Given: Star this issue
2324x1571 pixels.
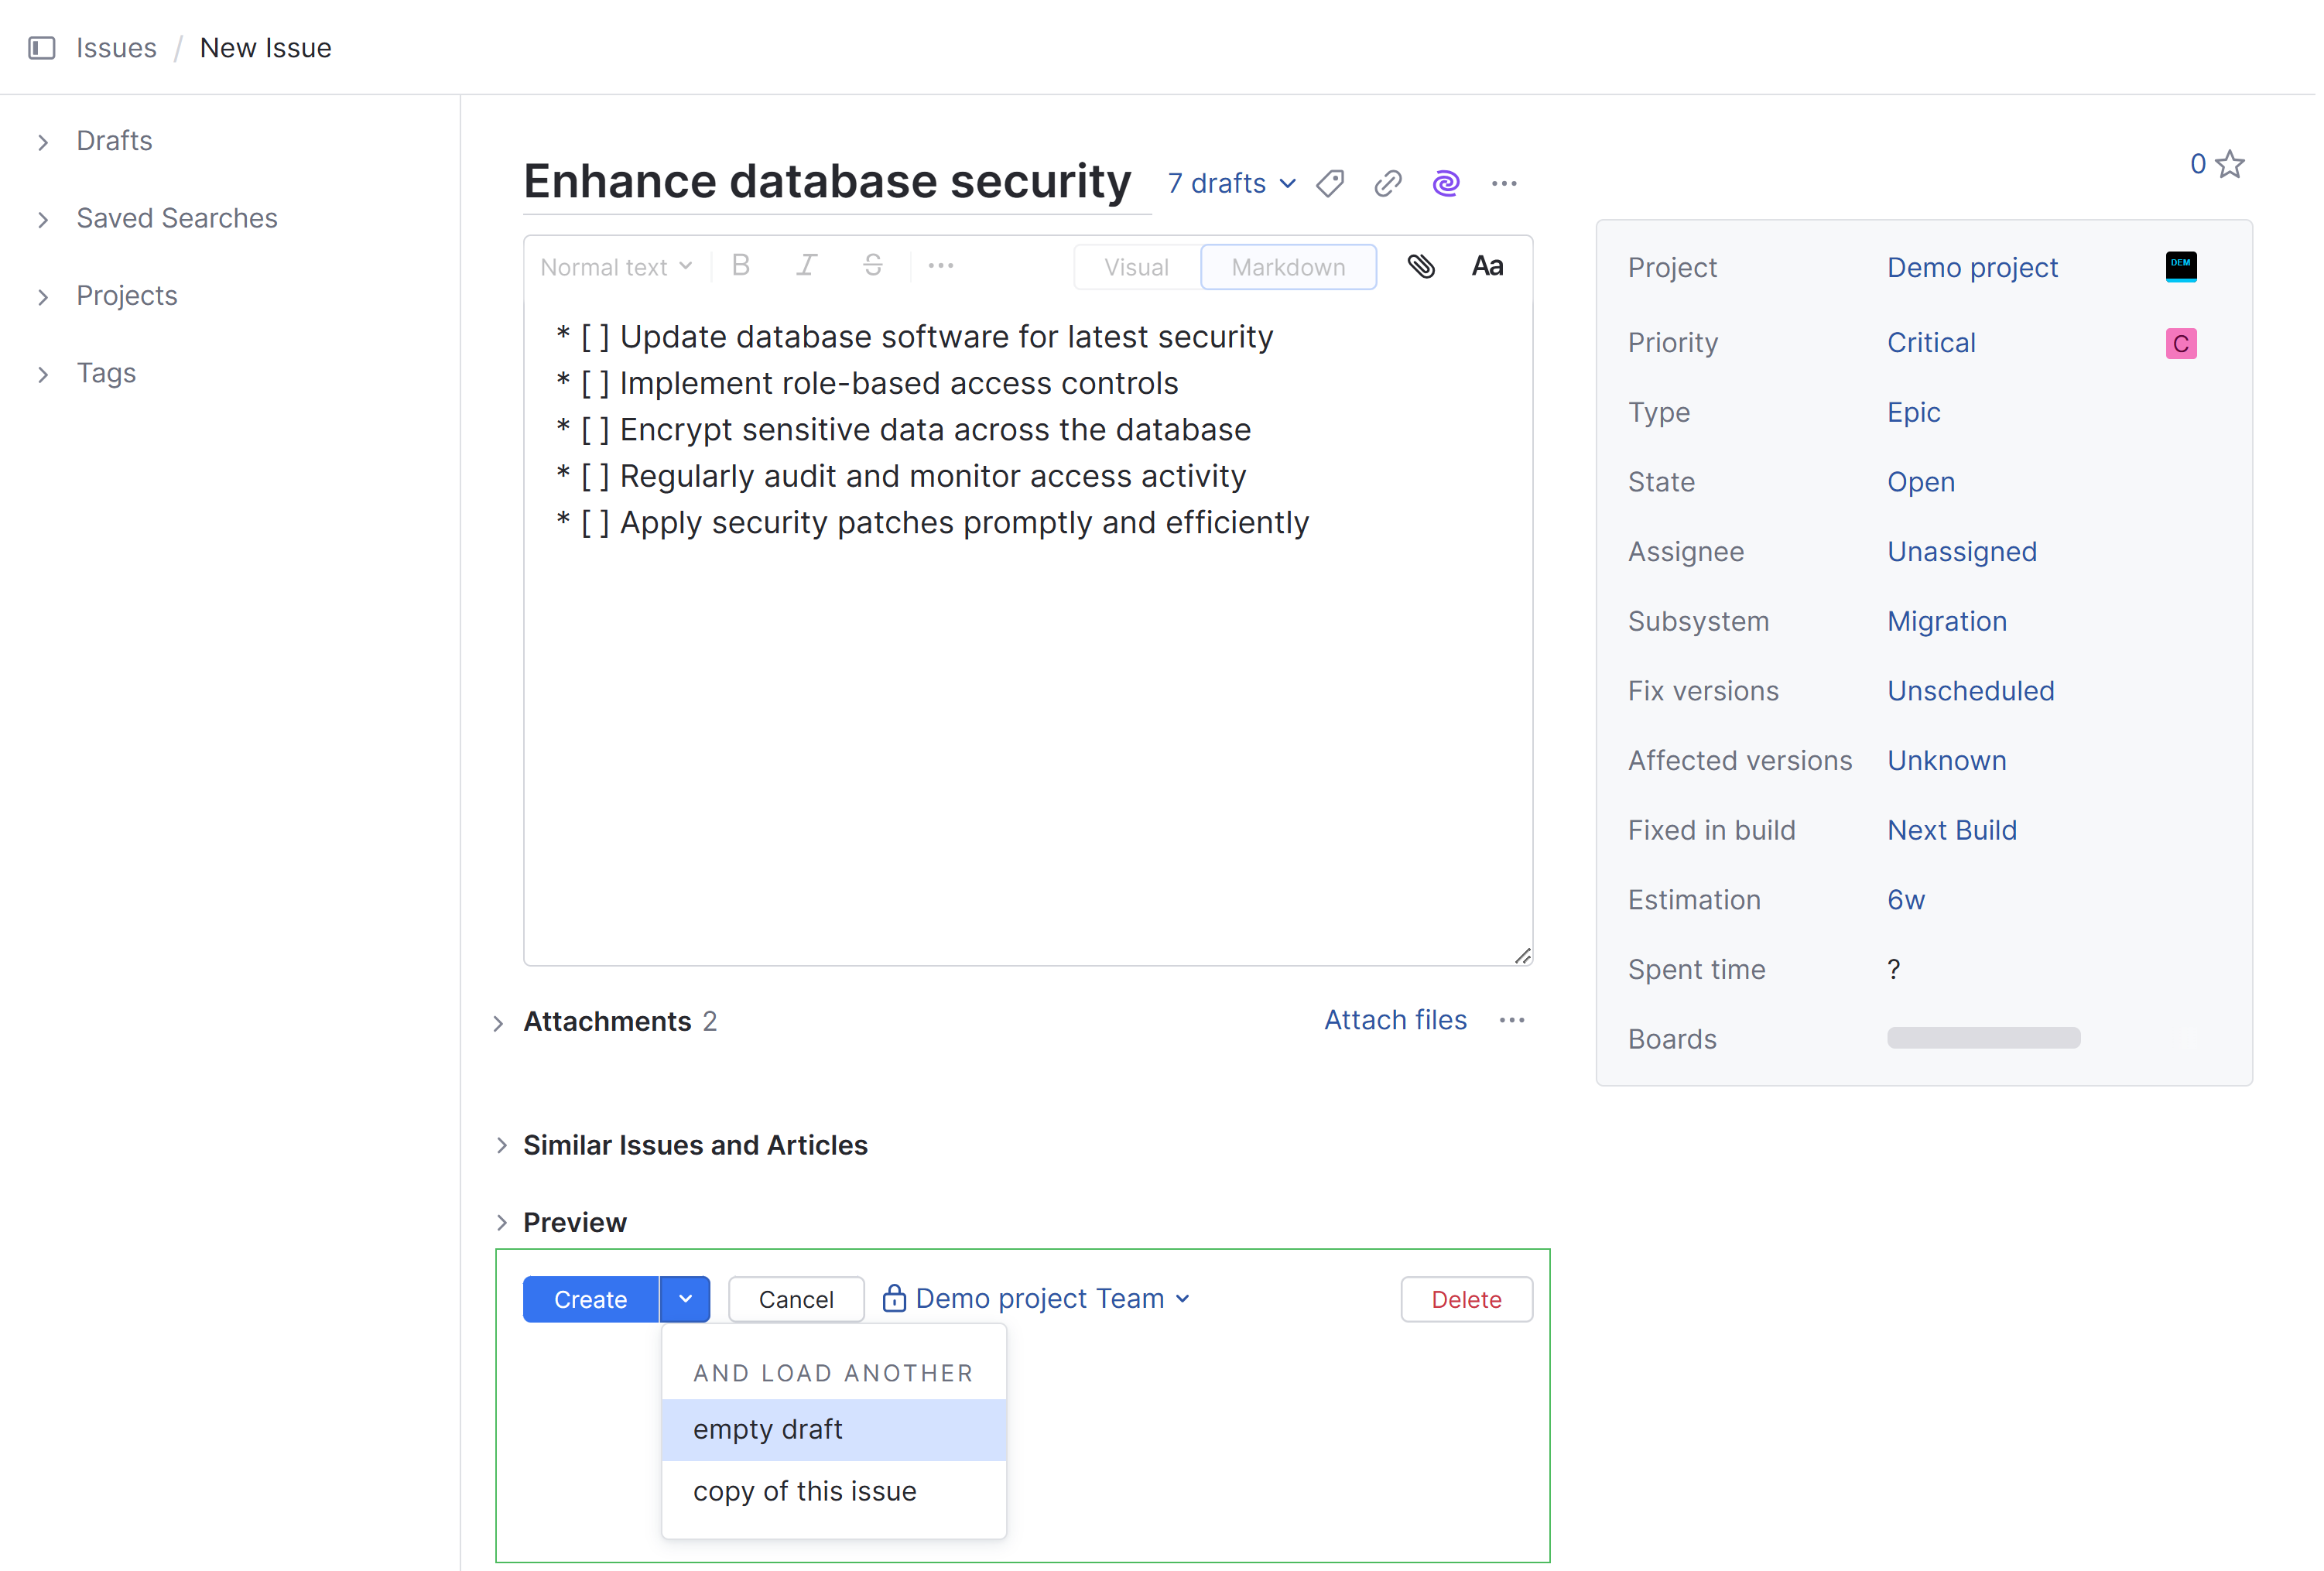Looking at the screenshot, I should point(2230,163).
